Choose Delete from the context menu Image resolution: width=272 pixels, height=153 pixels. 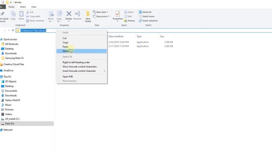(x=82, y=51)
